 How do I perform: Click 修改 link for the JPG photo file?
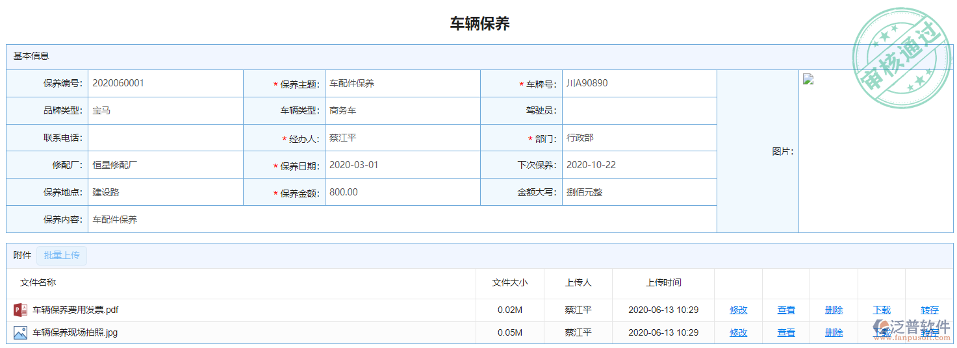tap(738, 333)
